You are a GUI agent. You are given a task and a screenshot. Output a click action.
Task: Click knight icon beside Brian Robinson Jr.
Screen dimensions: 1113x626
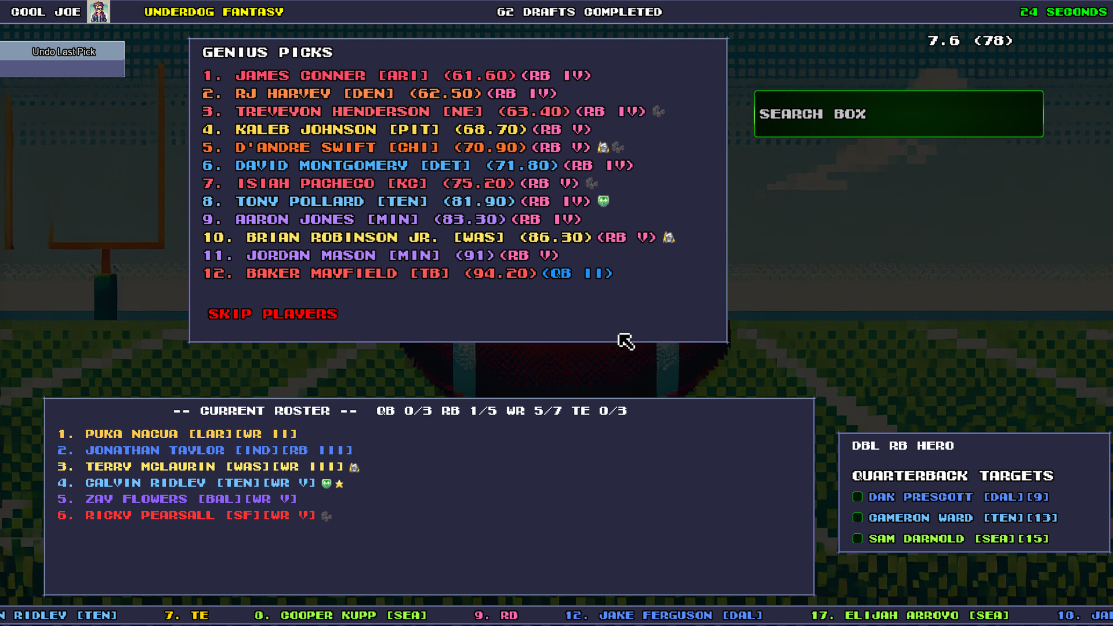click(x=669, y=237)
